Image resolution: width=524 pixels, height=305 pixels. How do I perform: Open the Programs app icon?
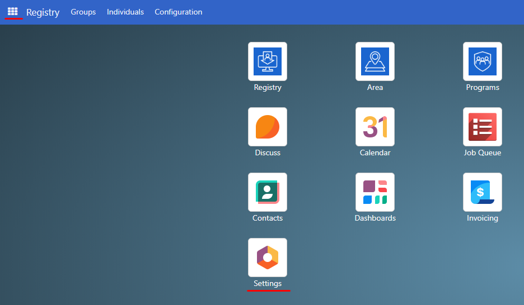tap(482, 61)
